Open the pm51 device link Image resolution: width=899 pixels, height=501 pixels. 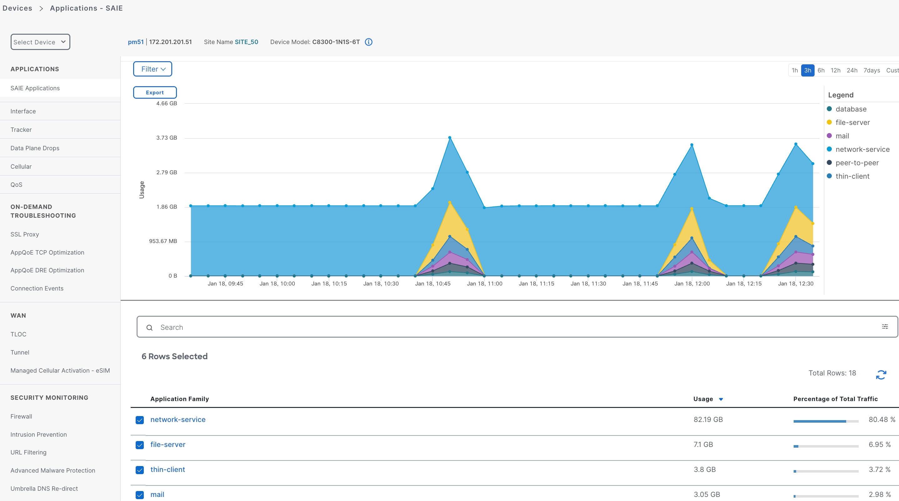[x=136, y=42]
